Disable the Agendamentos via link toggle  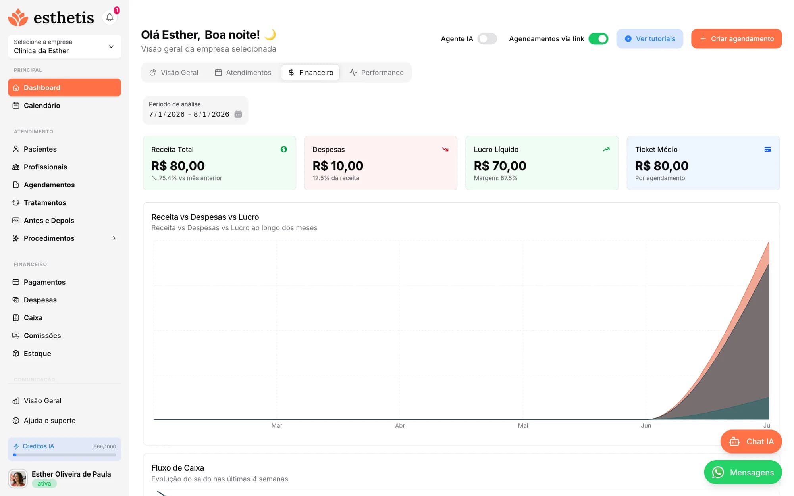click(598, 38)
